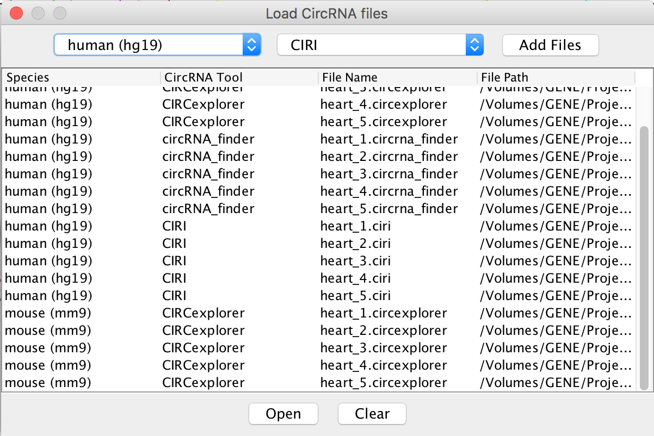Open the species dropdown showing human (hg19)

(157, 45)
